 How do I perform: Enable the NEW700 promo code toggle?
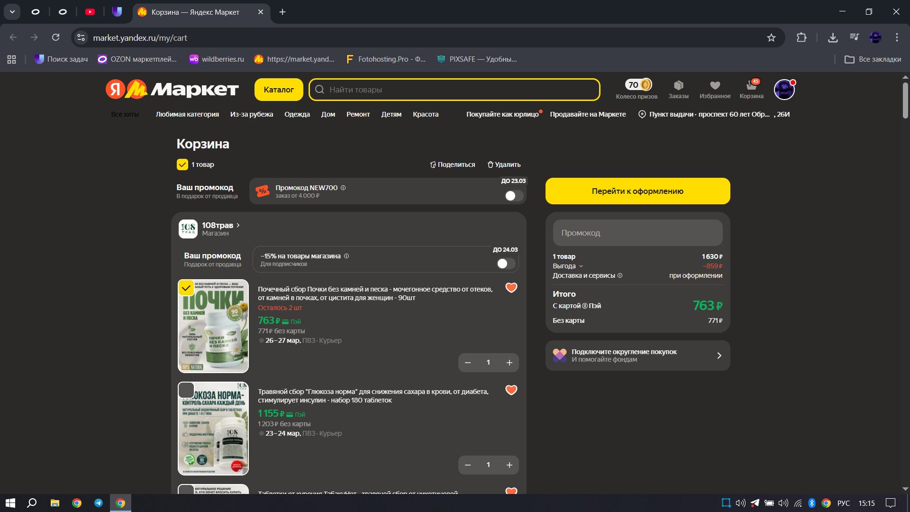[513, 196]
